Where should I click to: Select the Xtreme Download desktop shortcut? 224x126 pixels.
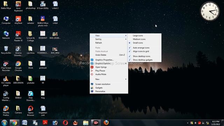click(18, 51)
